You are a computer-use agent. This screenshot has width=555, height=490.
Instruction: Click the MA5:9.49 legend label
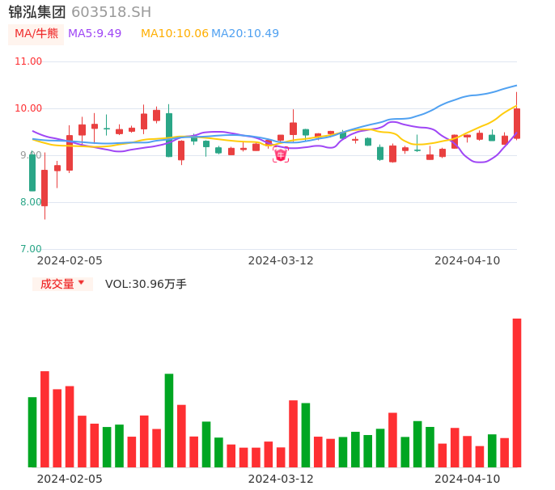(x=95, y=33)
